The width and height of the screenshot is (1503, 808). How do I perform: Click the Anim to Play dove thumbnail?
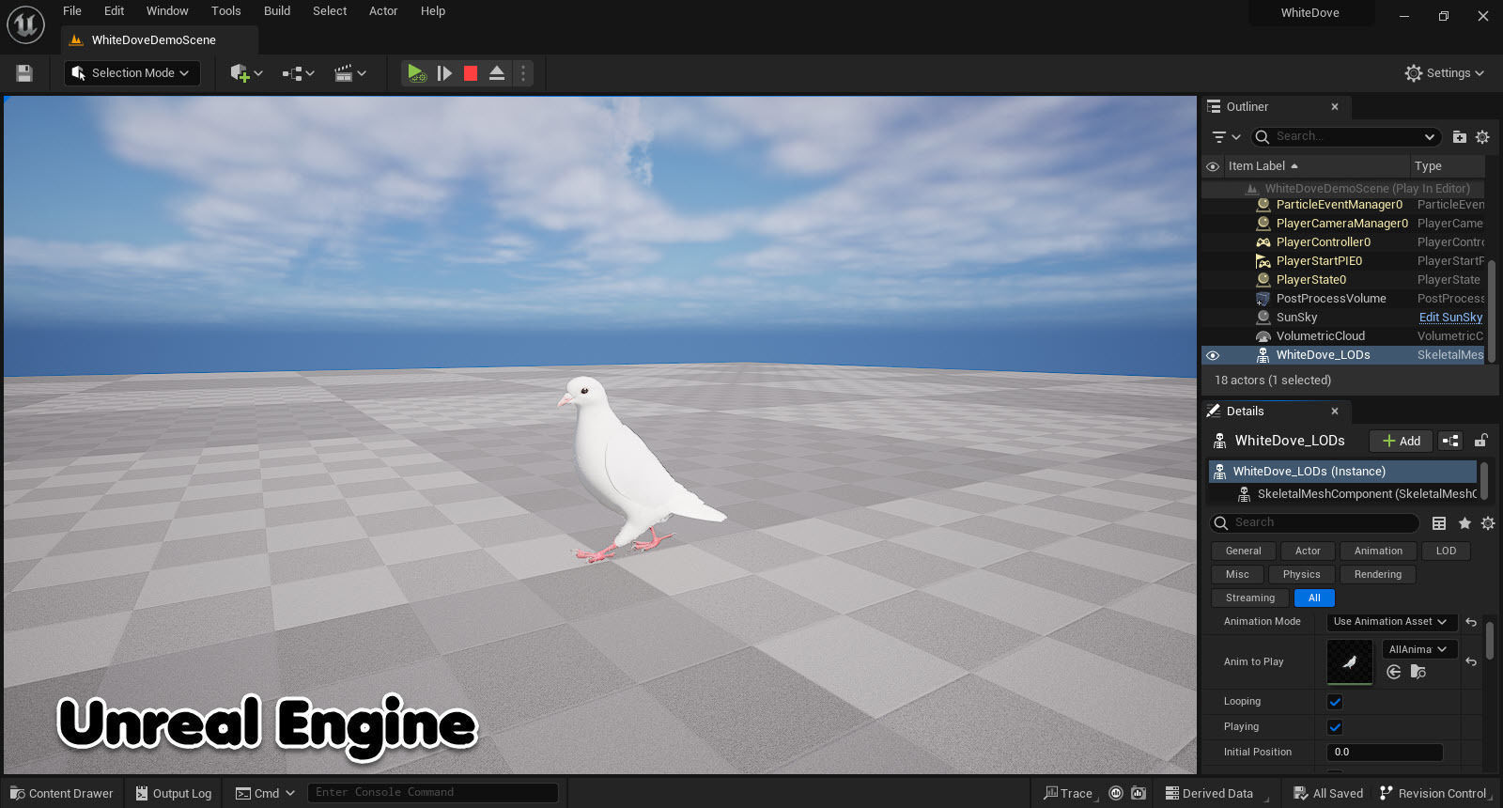coord(1349,662)
